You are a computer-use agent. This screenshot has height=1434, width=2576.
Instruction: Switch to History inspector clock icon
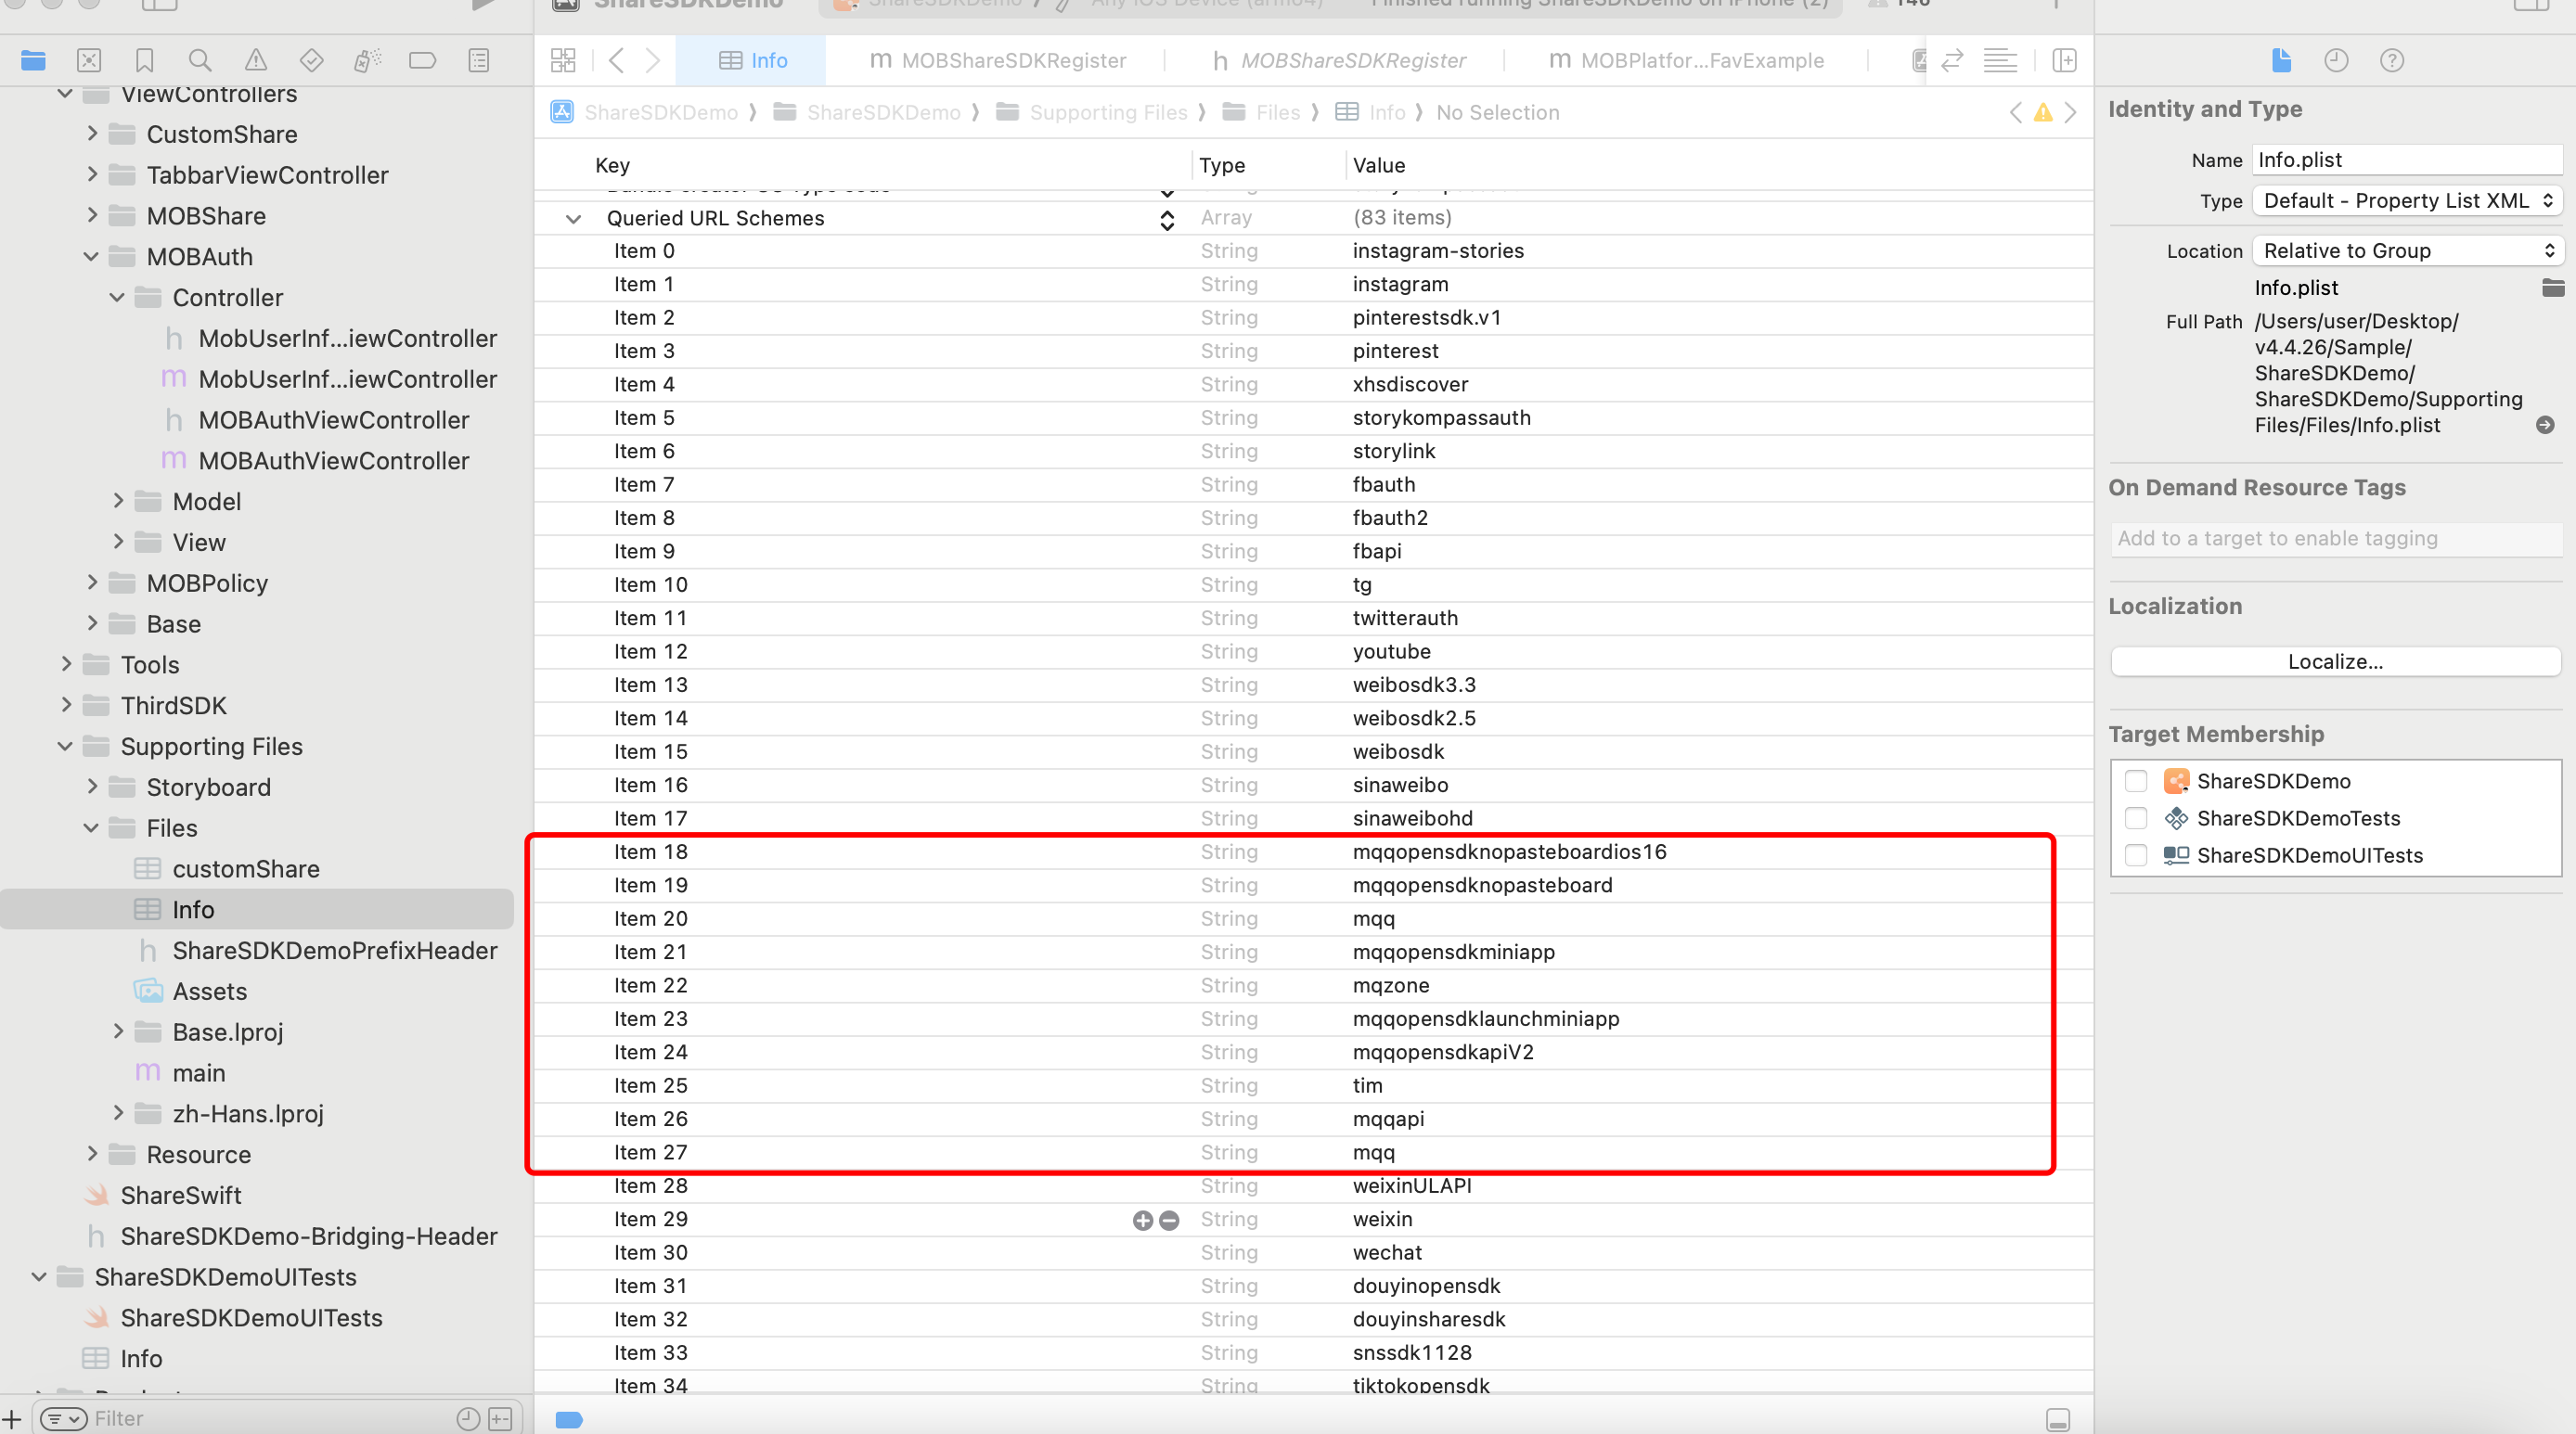click(x=2336, y=60)
